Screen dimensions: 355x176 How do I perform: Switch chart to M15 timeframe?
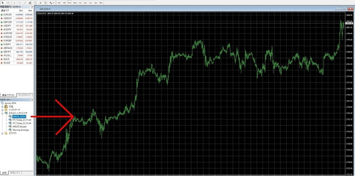click(x=70, y=3)
